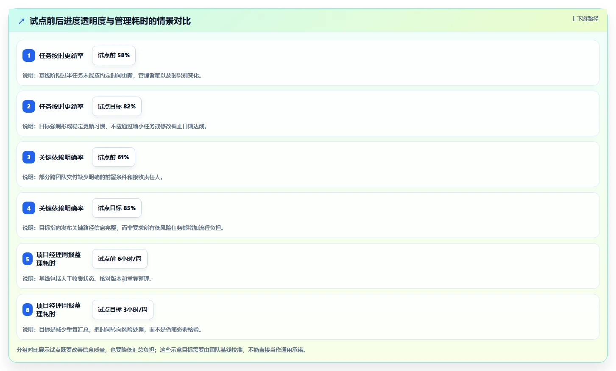Image resolution: width=616 pixels, height=371 pixels.
Task: Click the 上下游路径 label
Action: pos(585,19)
